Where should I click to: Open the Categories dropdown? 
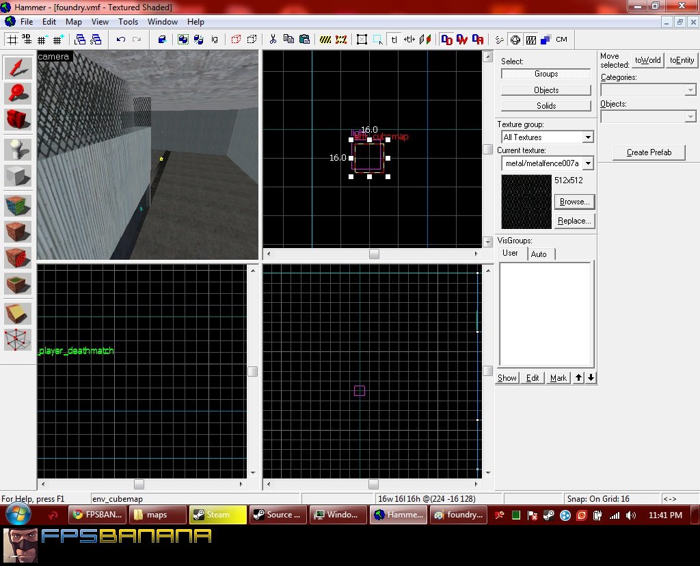pyautogui.click(x=690, y=90)
